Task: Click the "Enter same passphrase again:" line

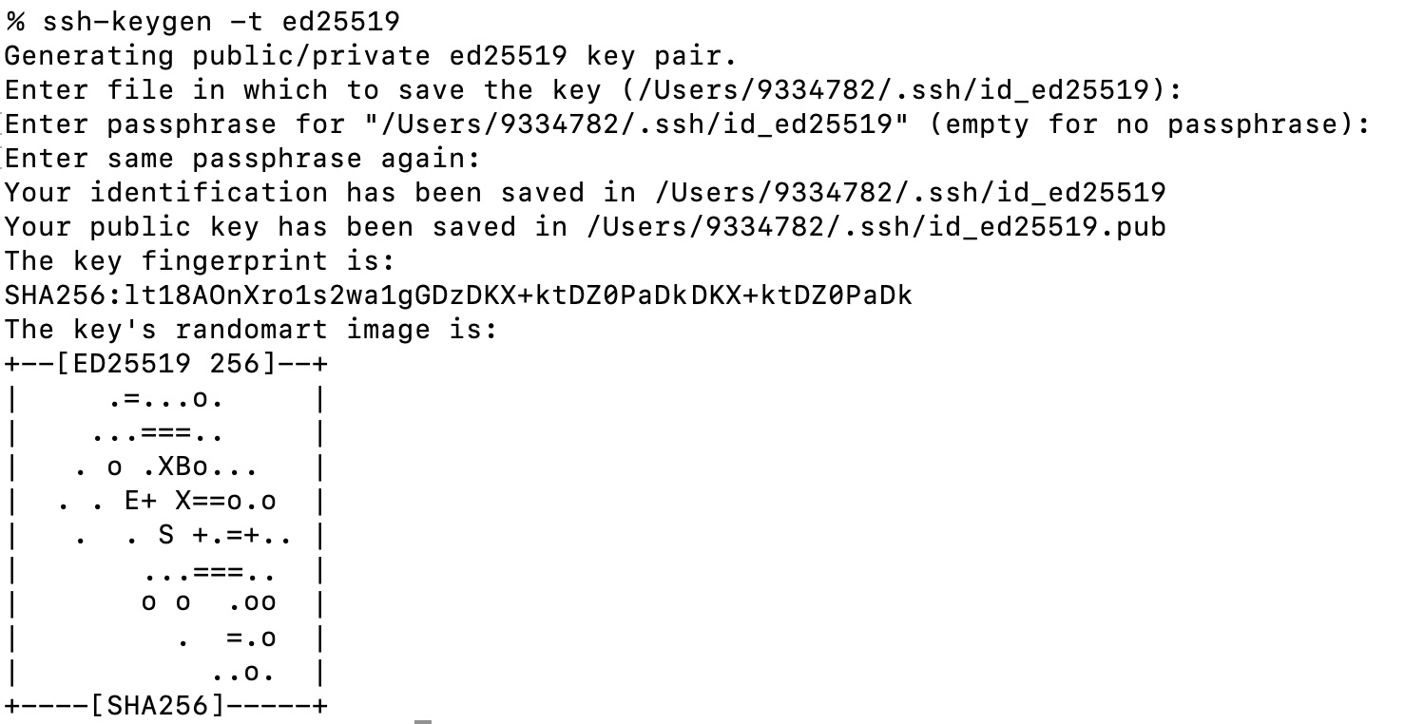Action: coord(242,159)
